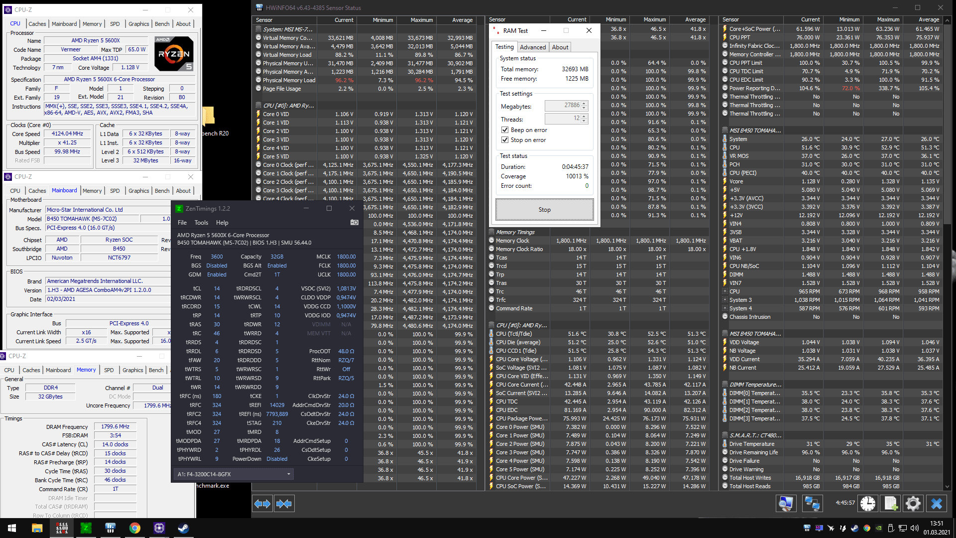Click HWiNFO blue X close-sensors icon

click(x=937, y=504)
